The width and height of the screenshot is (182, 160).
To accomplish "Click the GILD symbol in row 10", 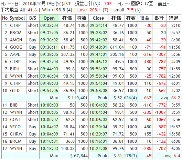I will click(15, 91).
